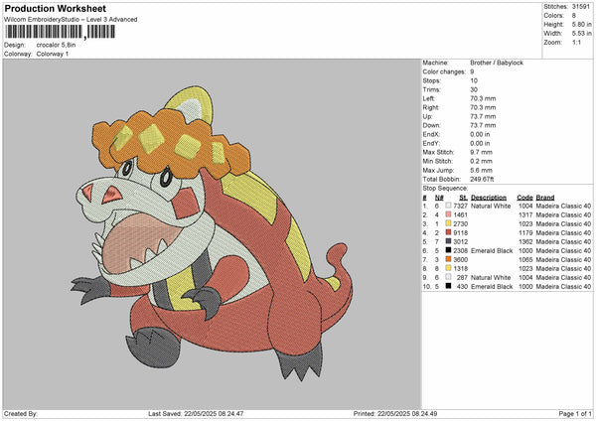Click the Stops value 10
The height and width of the screenshot is (421, 596).
tap(474, 80)
